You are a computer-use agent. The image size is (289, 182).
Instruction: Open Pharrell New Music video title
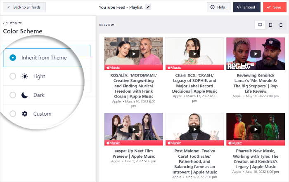point(256,159)
